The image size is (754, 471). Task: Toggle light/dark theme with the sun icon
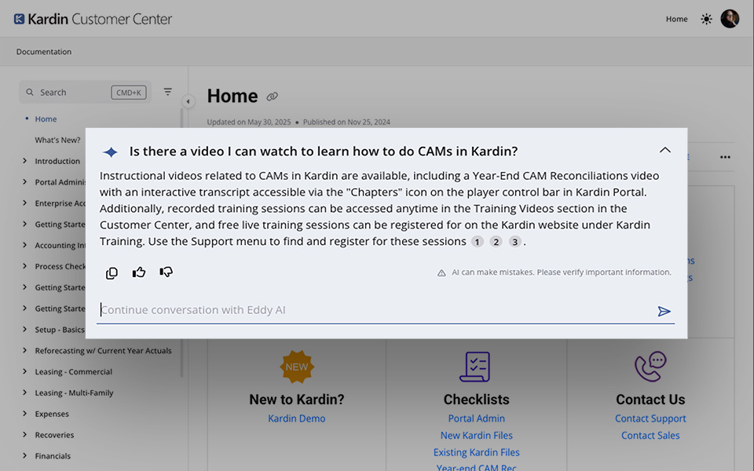pyautogui.click(x=705, y=18)
